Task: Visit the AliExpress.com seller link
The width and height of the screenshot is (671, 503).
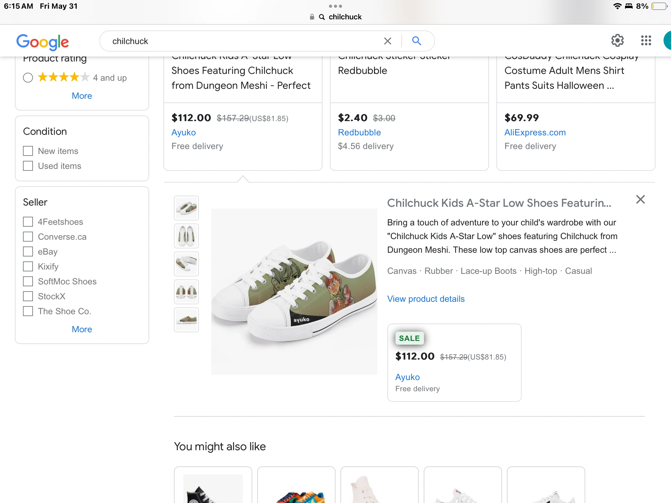Action: [535, 133]
